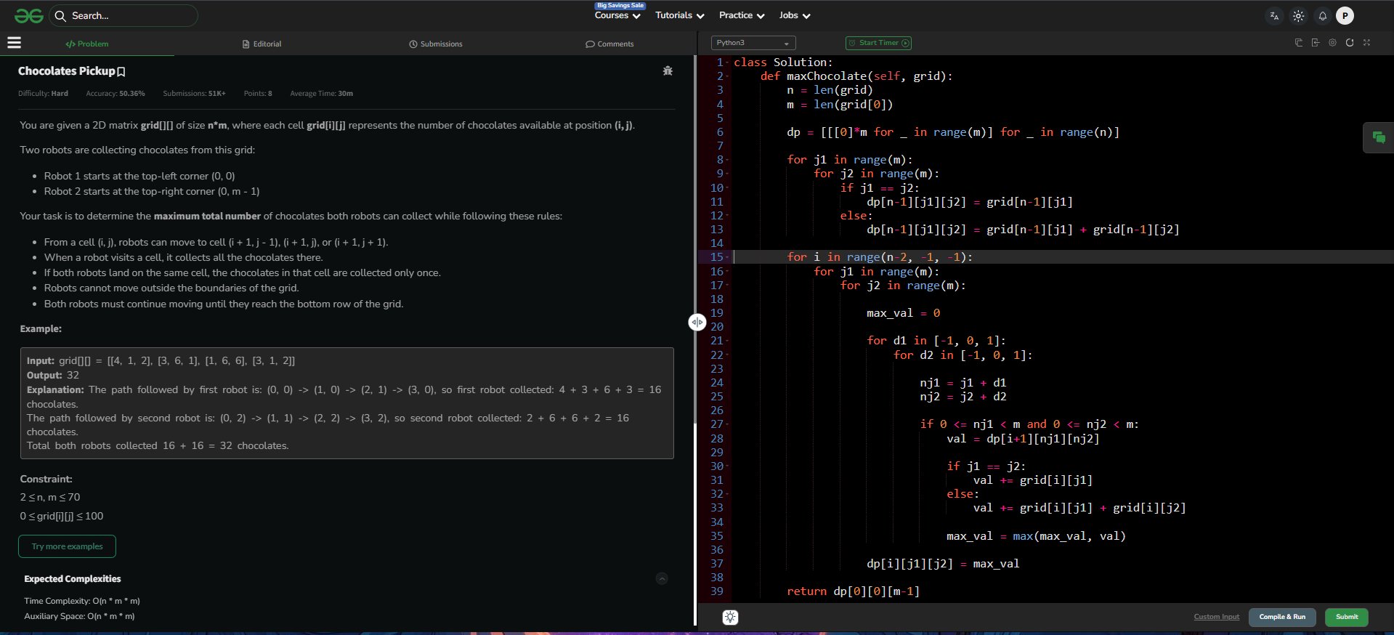Click the GeeksforGeeks logo
Screen dimensions: 1394x635
[x=29, y=15]
